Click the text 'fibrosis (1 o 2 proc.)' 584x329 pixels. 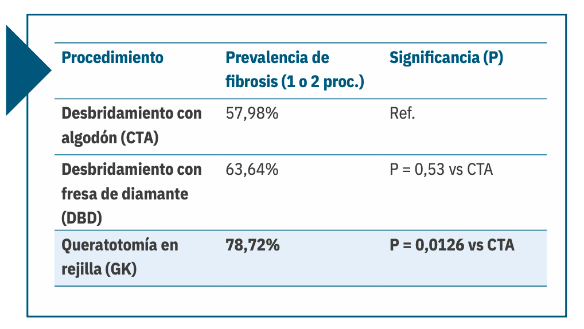coord(295,81)
